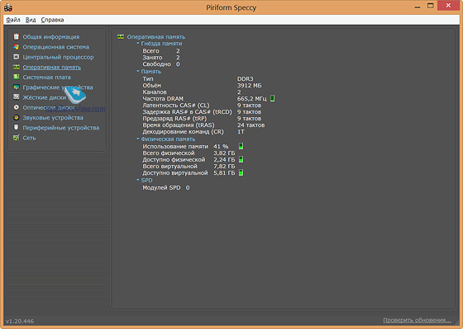The width and height of the screenshot is (463, 329).
Task: Click the Частота DRAM label
Action: 163,99
